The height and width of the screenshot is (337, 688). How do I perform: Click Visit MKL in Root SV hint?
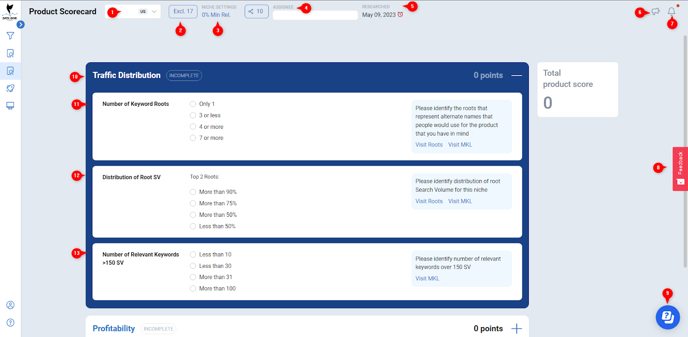(x=460, y=201)
